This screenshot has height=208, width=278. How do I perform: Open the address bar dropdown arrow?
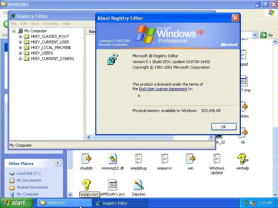click(x=255, y=35)
